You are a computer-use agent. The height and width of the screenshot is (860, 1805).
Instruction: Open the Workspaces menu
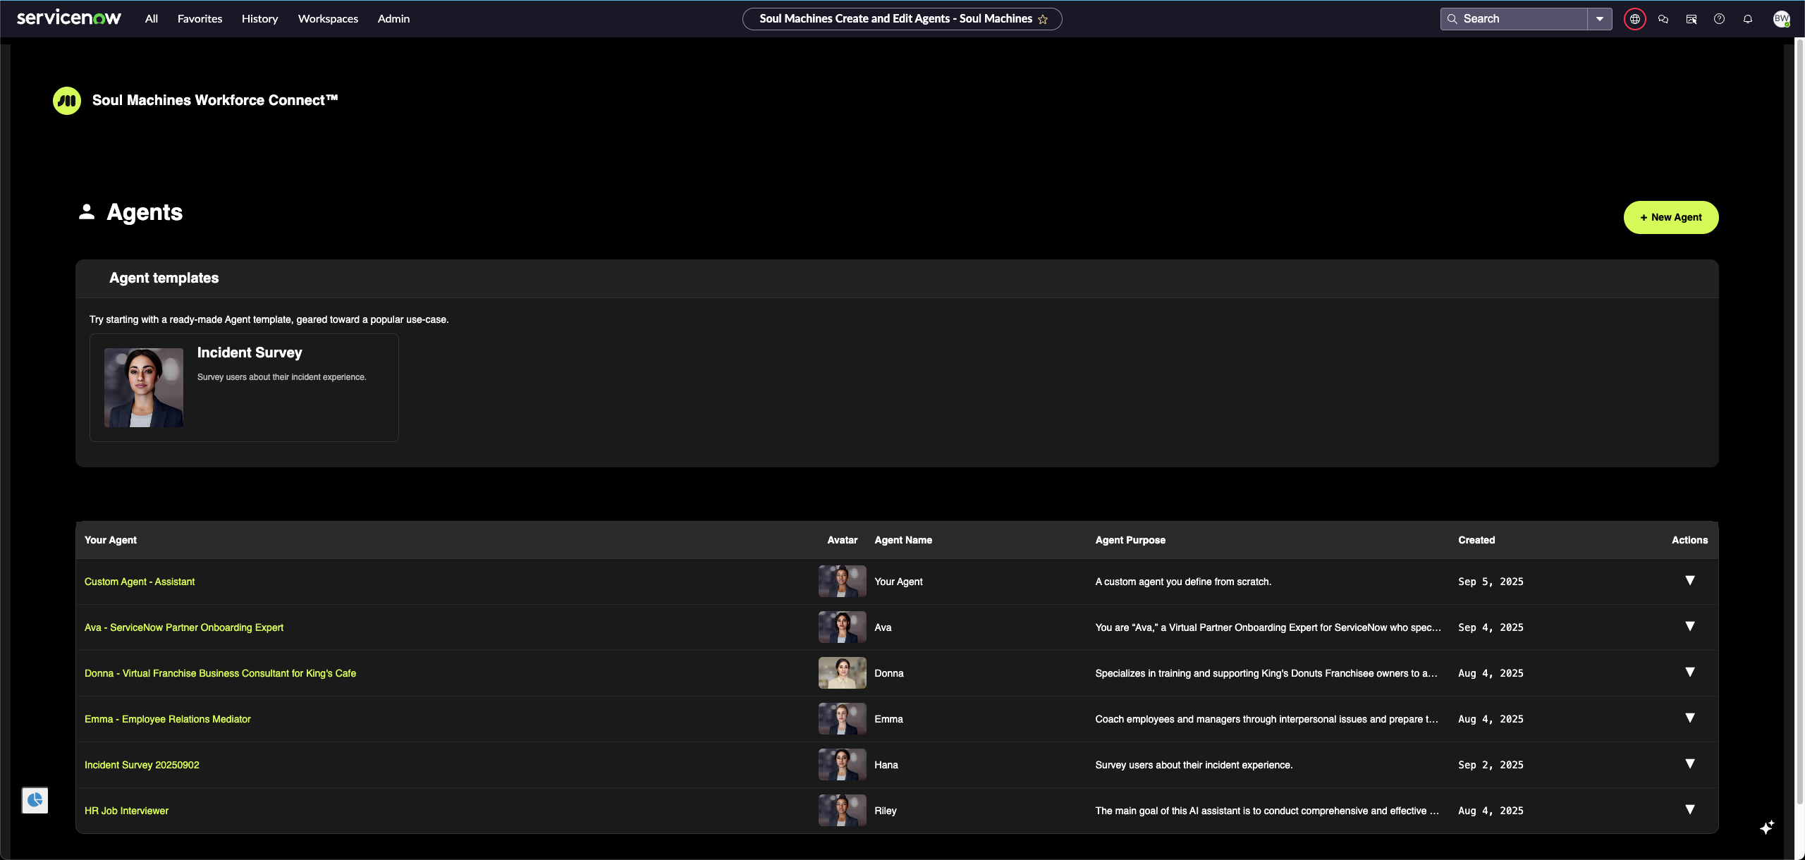[x=328, y=19]
